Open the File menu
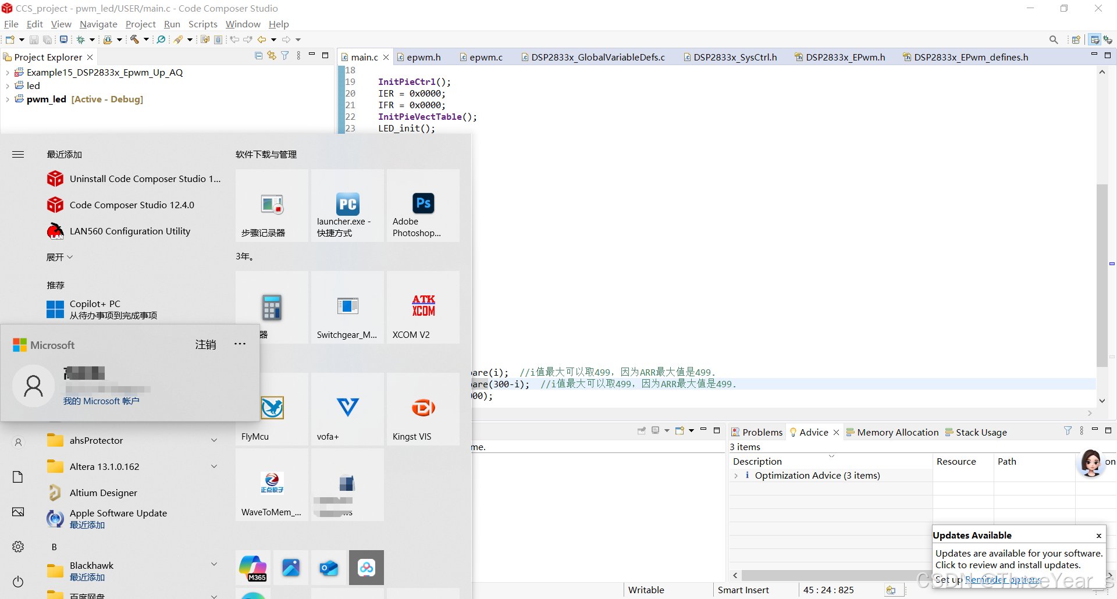This screenshot has width=1117, height=599. [11, 24]
